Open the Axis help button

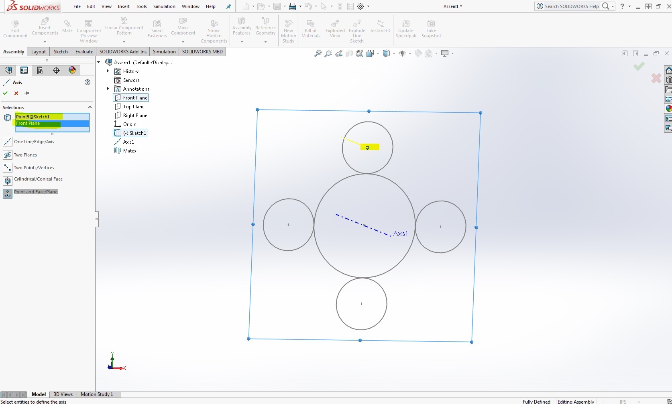(88, 82)
